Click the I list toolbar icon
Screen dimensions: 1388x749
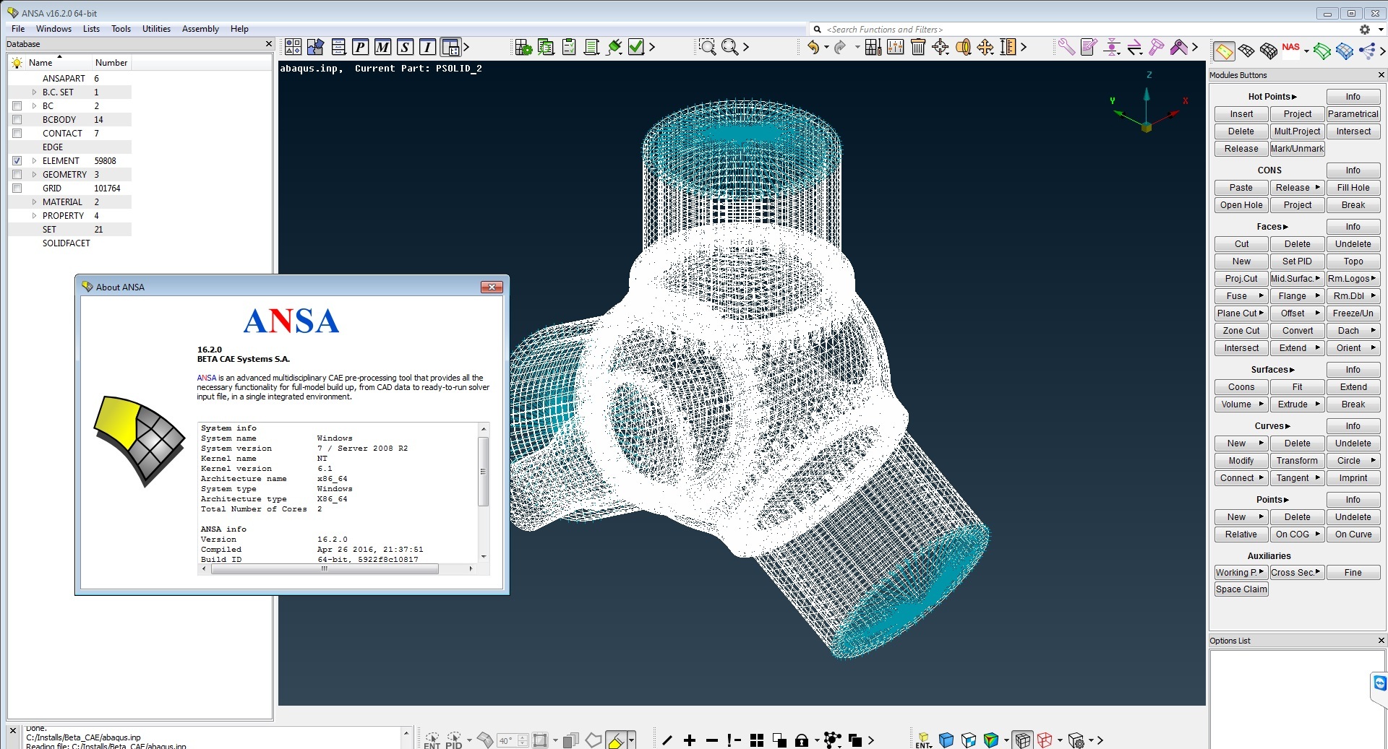click(x=427, y=48)
